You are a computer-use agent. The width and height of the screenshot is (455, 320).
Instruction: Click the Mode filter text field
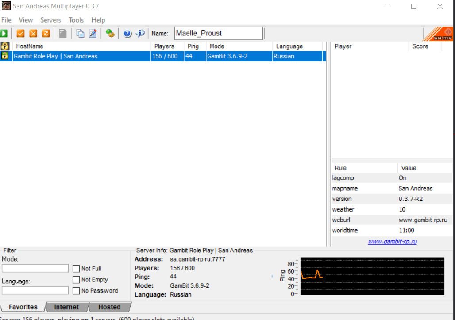[35, 268]
